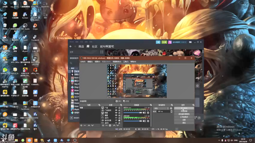255x143 pixels.
Task: Toggle Steam library grid view icon
Action: coord(102,52)
